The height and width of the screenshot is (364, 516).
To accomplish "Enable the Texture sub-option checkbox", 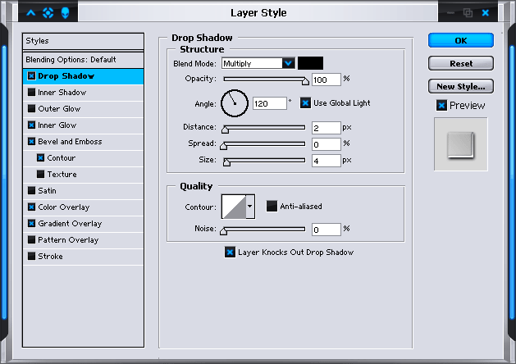I will click(40, 174).
